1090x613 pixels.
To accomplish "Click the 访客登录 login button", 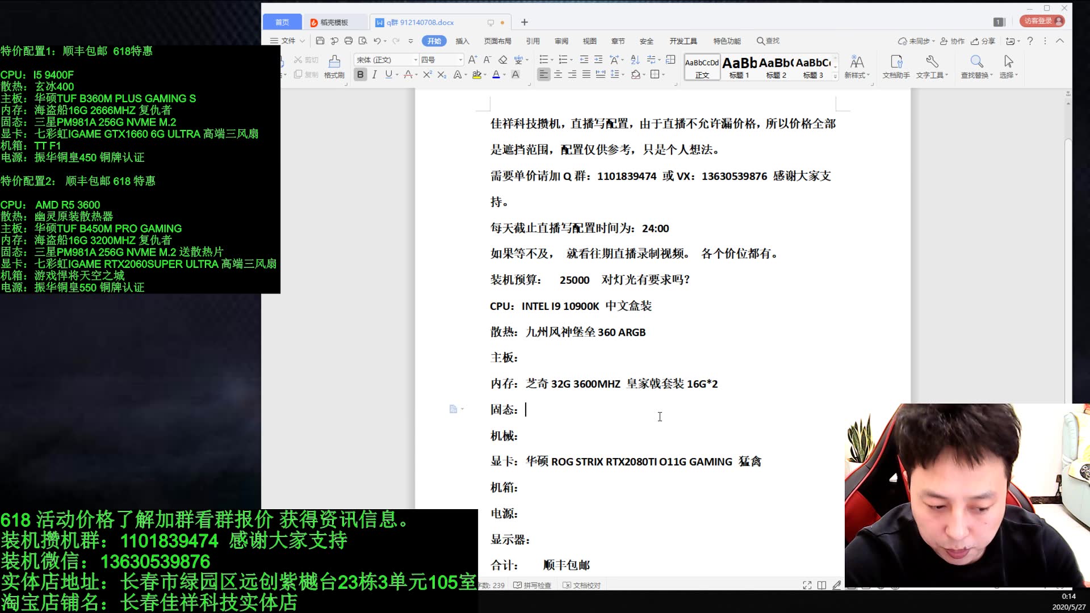I will pos(1042,21).
